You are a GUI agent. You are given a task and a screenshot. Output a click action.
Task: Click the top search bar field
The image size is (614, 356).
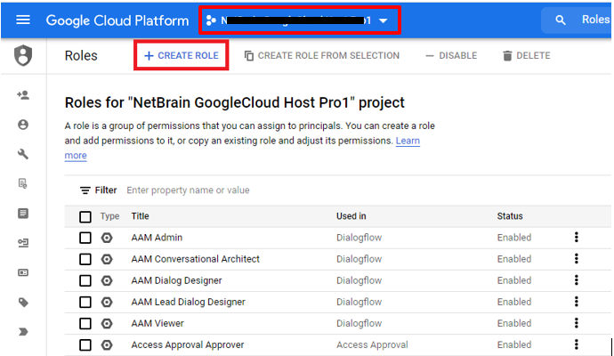(x=577, y=20)
